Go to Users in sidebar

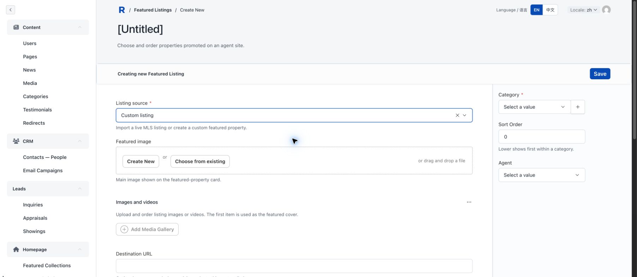(x=30, y=43)
